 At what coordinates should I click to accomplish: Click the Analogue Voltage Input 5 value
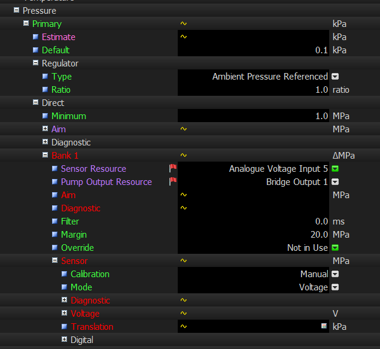[278, 169]
